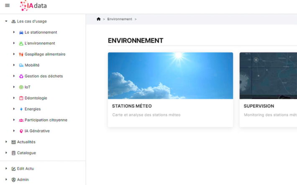
Task: Click the Gaspillage alimentaire fork icon
Action: coord(21,54)
